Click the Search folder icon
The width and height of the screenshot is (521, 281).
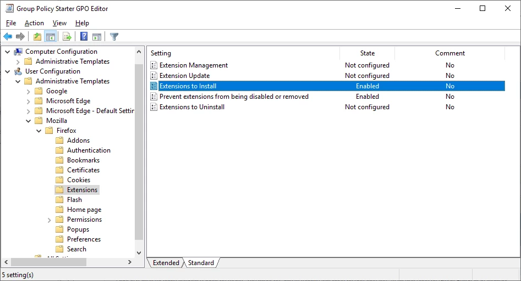[59, 249]
